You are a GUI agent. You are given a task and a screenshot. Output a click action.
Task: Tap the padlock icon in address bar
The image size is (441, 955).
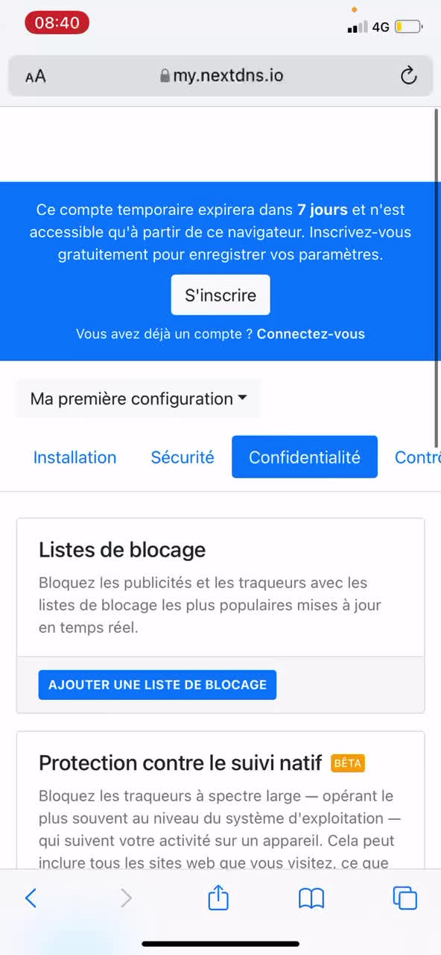tap(165, 75)
